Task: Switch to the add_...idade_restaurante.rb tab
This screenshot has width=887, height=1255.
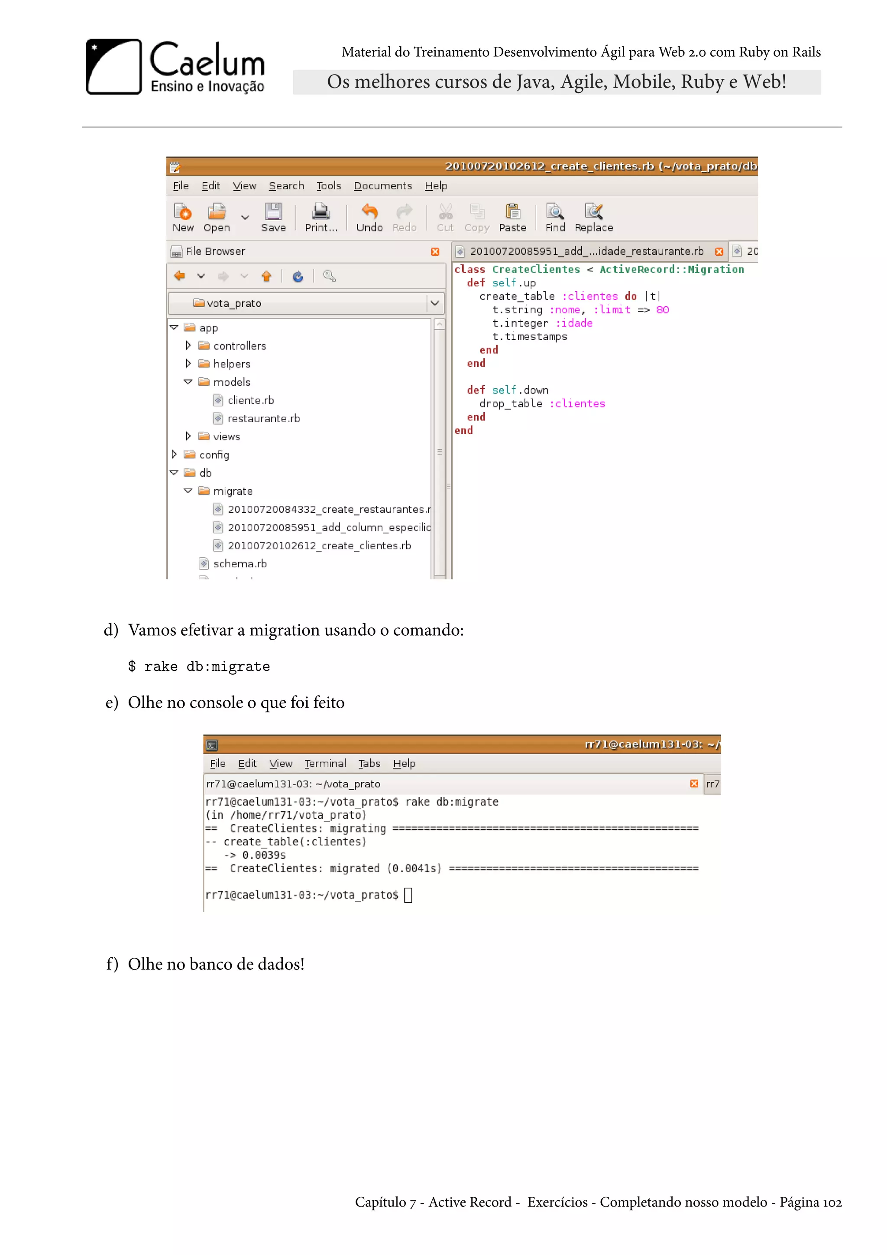Action: (x=586, y=251)
